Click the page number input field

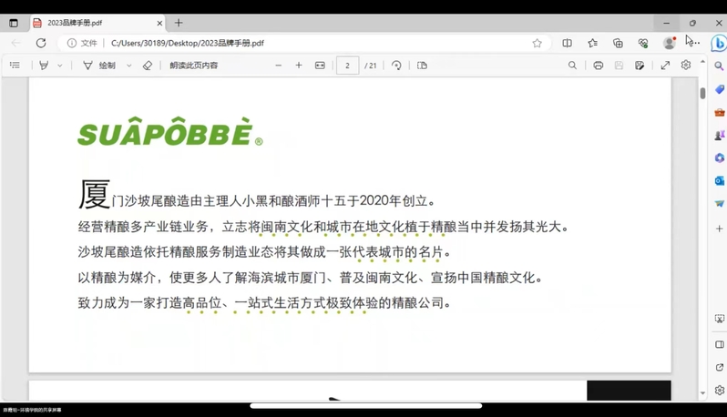click(x=347, y=66)
